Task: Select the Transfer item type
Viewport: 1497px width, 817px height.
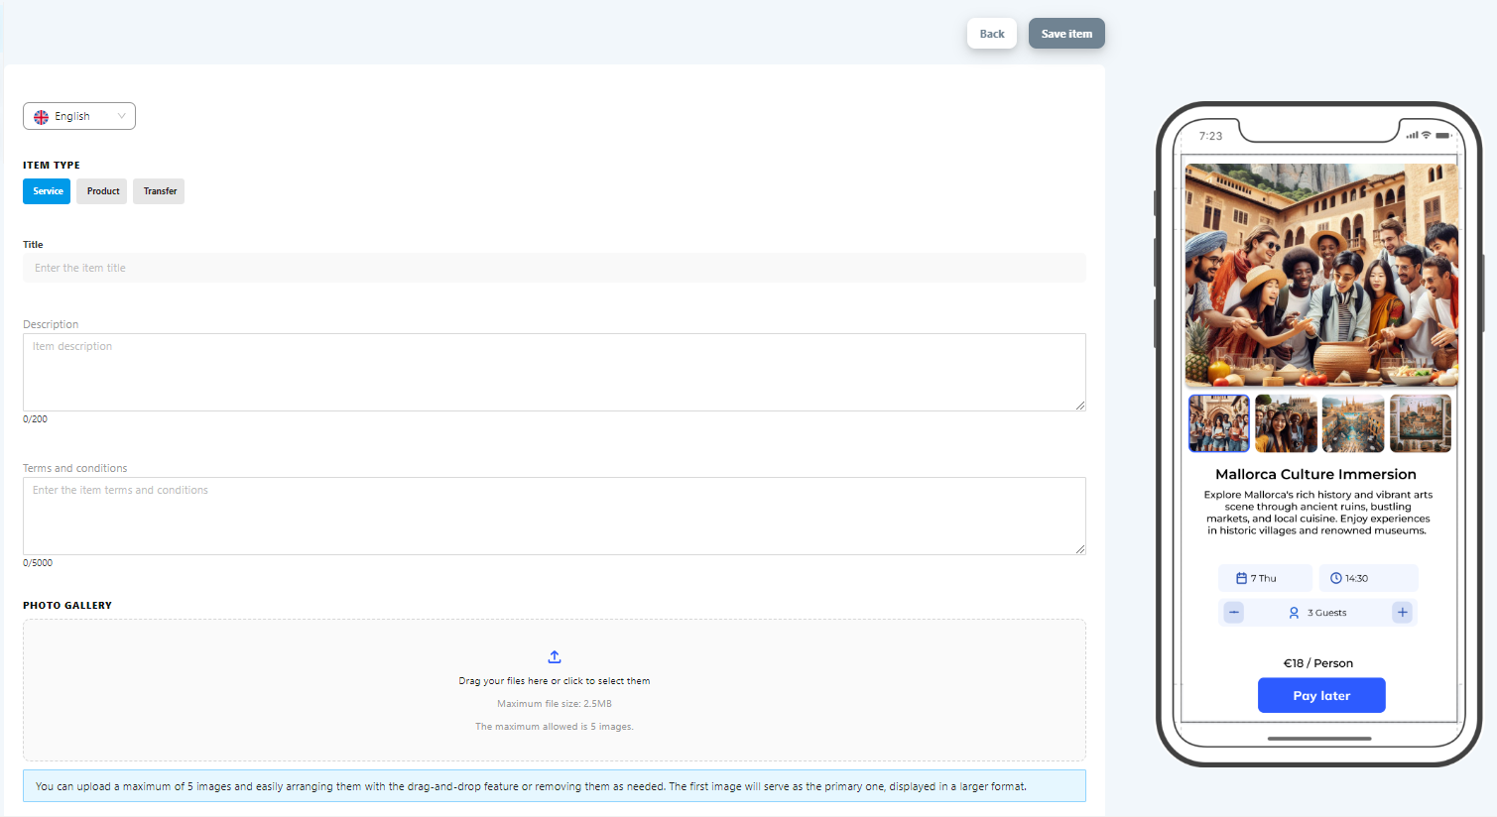Action: tap(159, 191)
